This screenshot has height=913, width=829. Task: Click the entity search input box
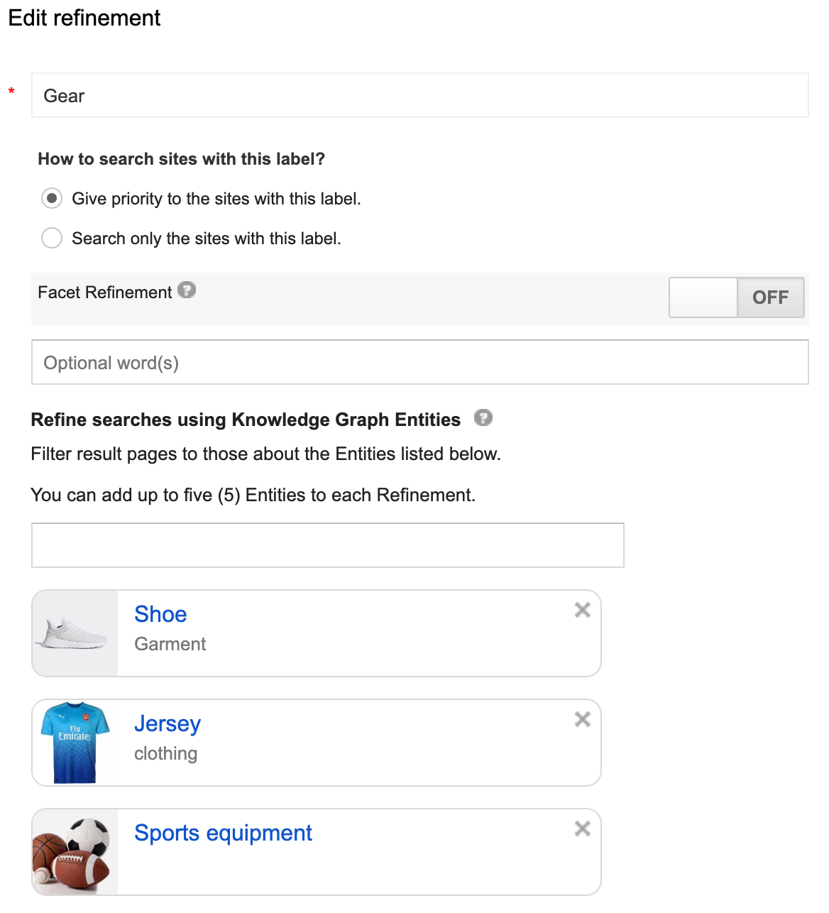(327, 545)
